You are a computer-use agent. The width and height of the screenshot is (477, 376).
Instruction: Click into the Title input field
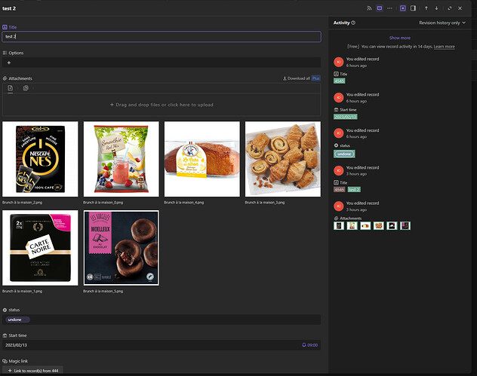tap(162, 36)
